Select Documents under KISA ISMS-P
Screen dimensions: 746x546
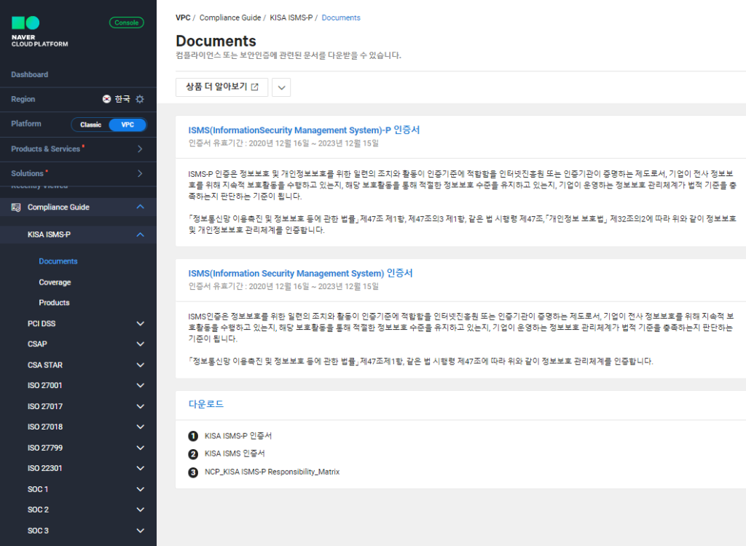tap(58, 261)
